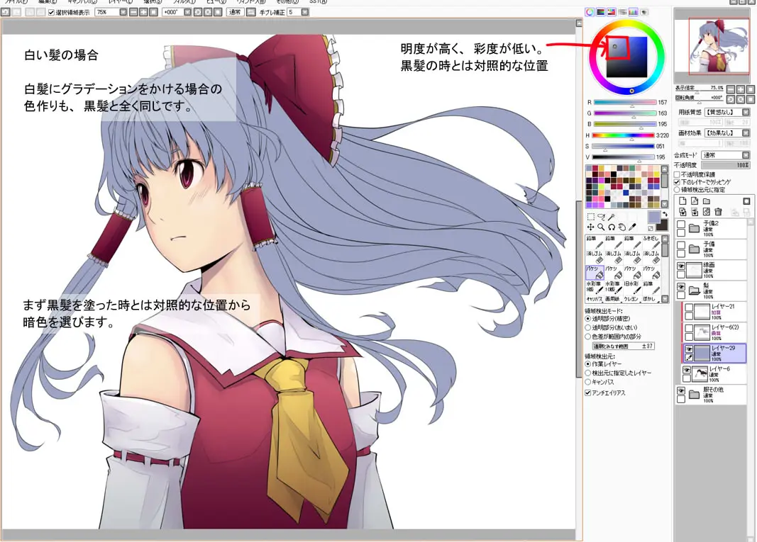Open the rotation angle dropdown in toolbar
Screen dimensions: 757x542
click(187, 12)
